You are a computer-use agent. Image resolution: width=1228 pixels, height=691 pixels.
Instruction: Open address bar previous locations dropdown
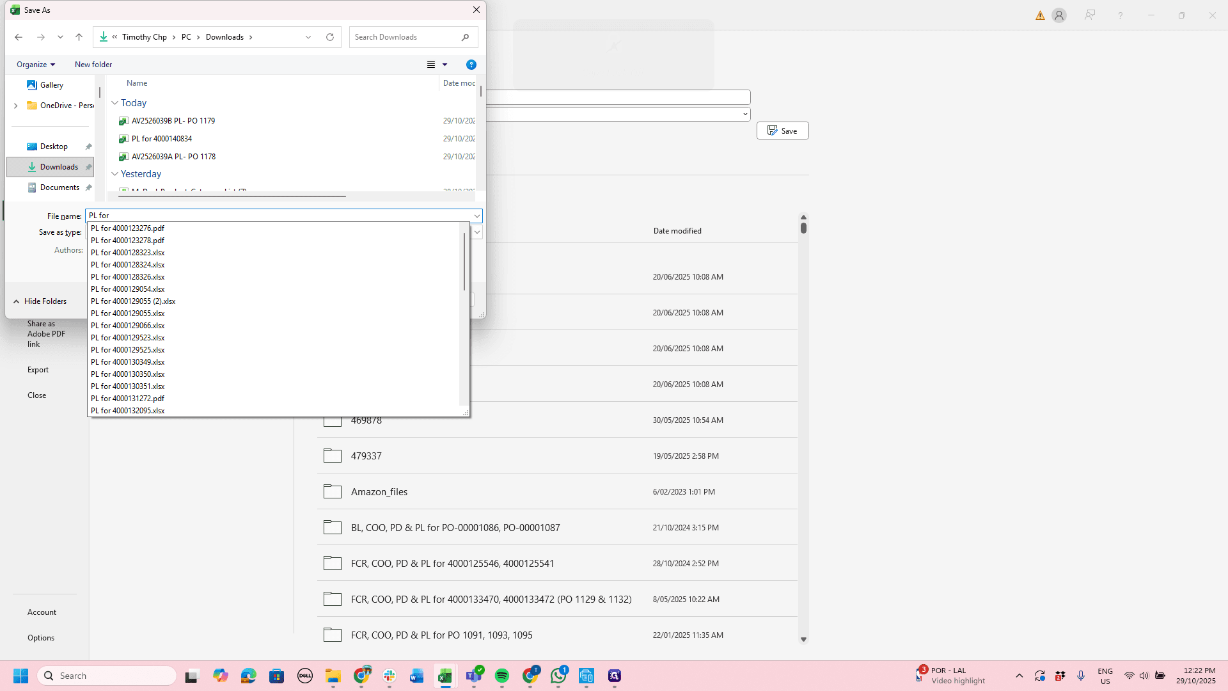point(308,37)
